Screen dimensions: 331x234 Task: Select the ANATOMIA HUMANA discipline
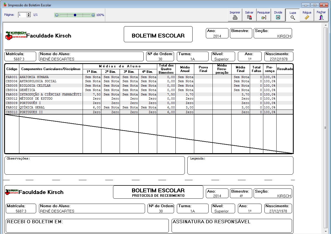click(x=34, y=77)
